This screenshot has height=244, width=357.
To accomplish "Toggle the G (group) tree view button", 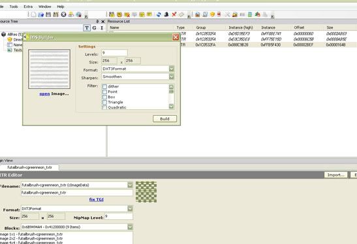I will pos(94,28).
